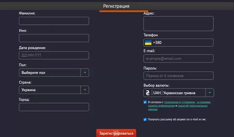Click the 'Дата рождения:' label

[32, 48]
